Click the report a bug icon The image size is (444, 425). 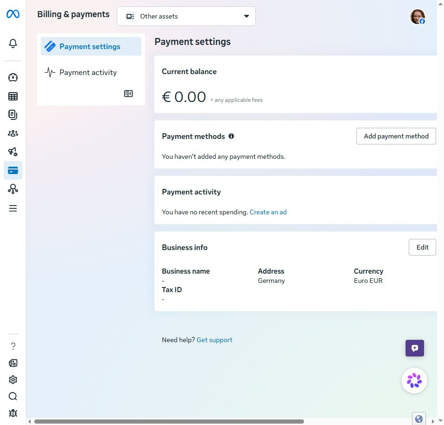(x=13, y=413)
